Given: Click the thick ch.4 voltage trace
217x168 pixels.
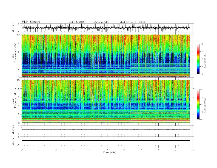Looking at the screenshot, I should pyautogui.click(x=105, y=141).
